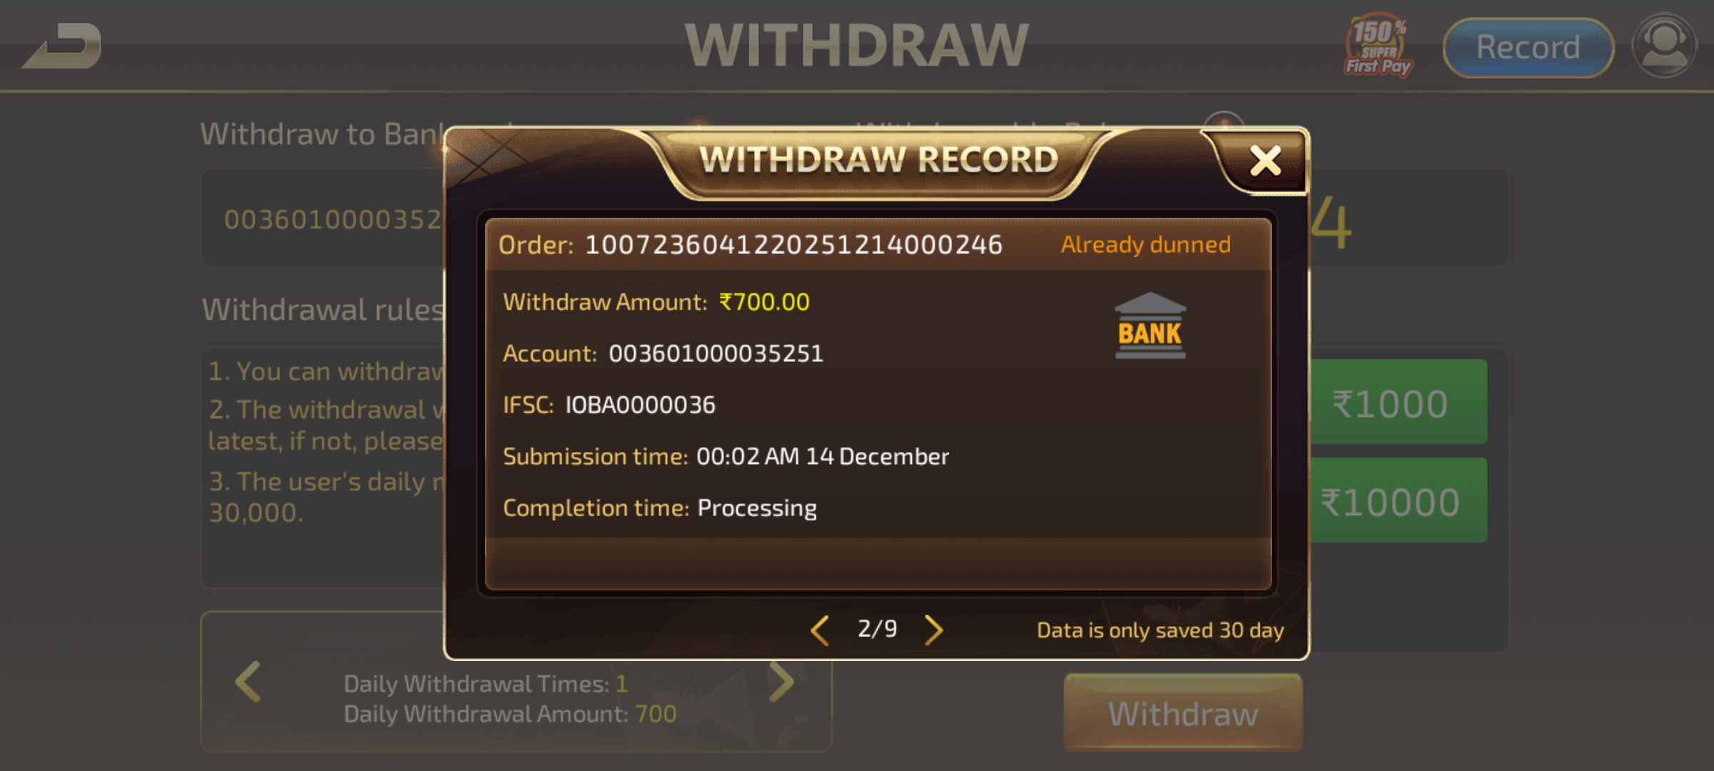Click the bank account number field
Viewport: 1714px width, 771px height.
(x=323, y=218)
